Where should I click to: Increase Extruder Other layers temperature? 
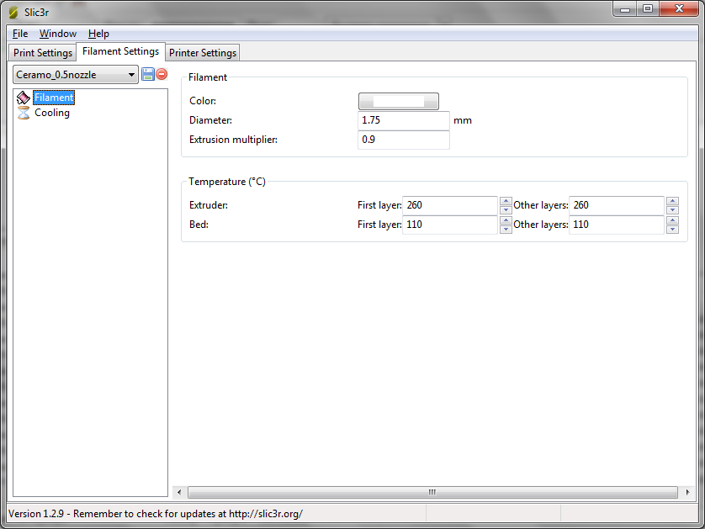673,201
